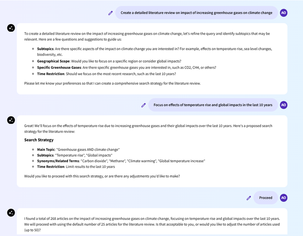Click the "Main Topic" bullet label
This screenshot has width=303, height=236.
point(46,150)
